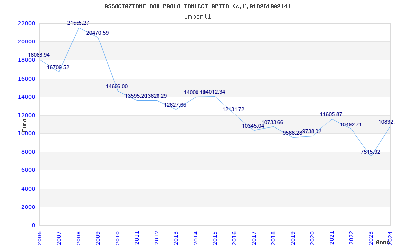The width and height of the screenshot is (395, 247).
Task: Select the 20470.59 data label
Action: pos(98,33)
